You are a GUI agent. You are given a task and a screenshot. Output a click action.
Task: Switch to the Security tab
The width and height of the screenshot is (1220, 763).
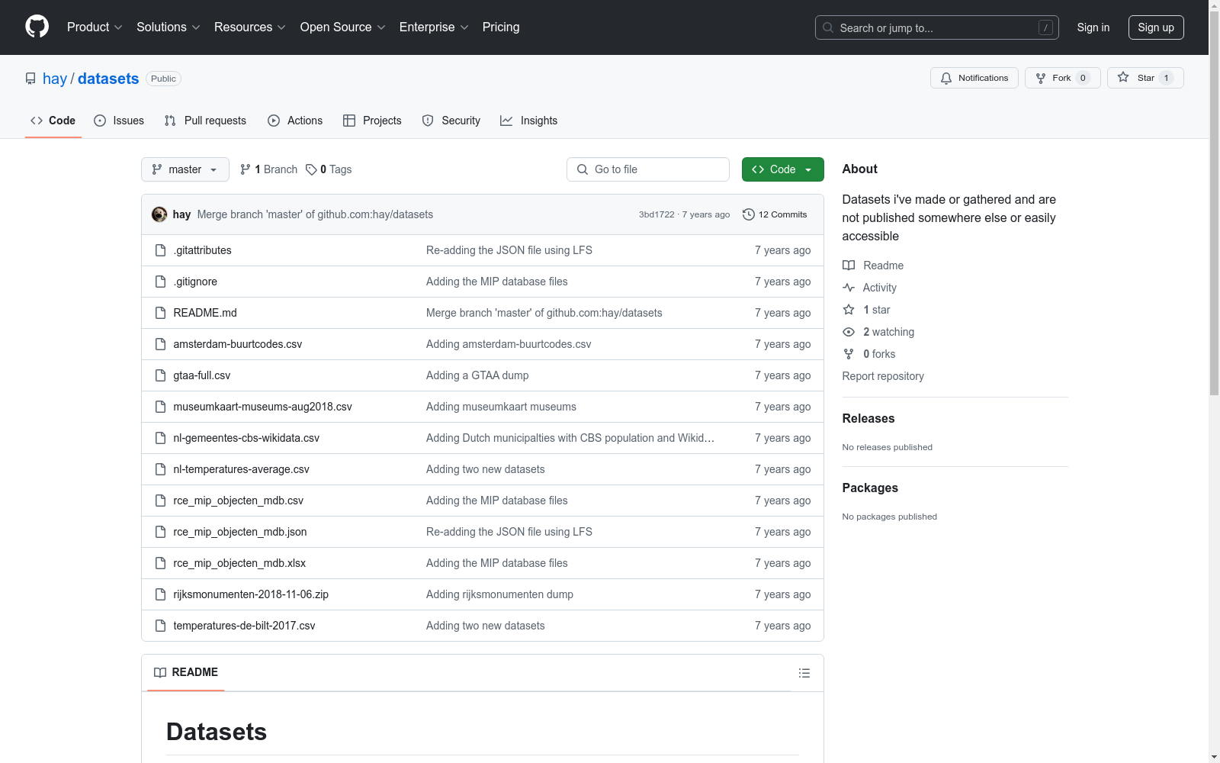pos(451,121)
